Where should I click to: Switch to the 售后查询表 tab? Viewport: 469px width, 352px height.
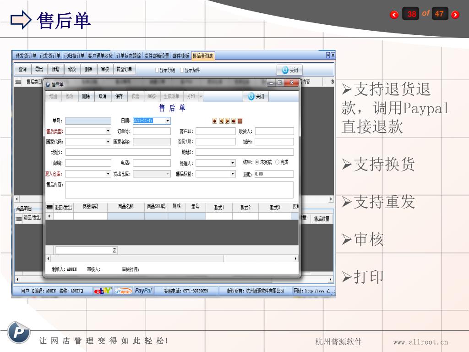[x=203, y=56]
